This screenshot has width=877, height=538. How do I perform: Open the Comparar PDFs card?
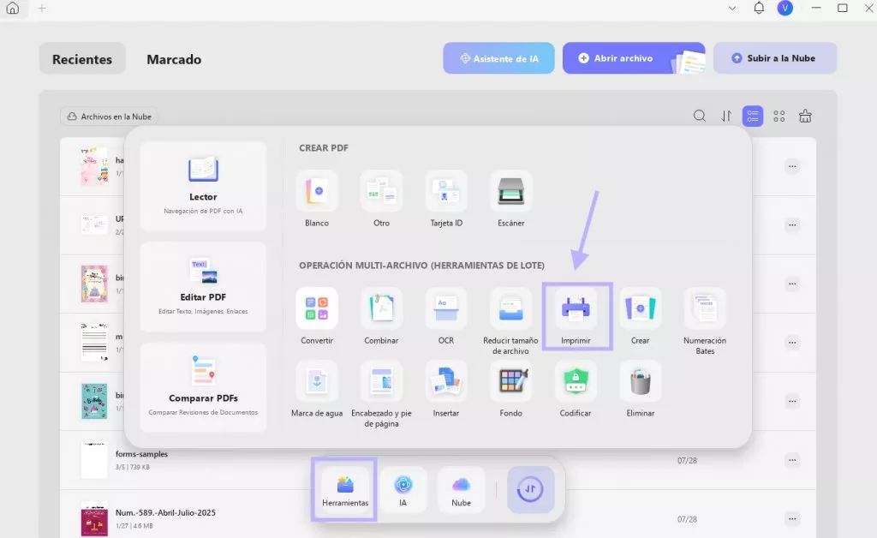tap(203, 387)
